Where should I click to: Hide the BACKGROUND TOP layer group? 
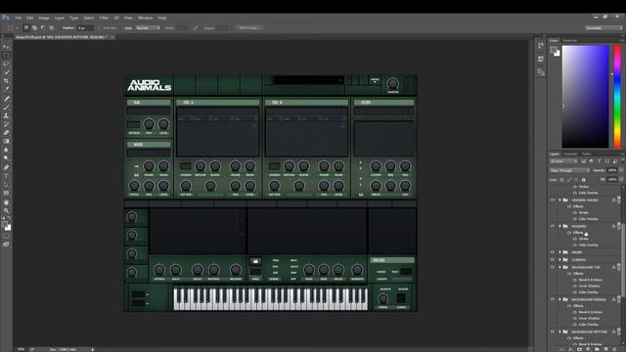click(553, 267)
